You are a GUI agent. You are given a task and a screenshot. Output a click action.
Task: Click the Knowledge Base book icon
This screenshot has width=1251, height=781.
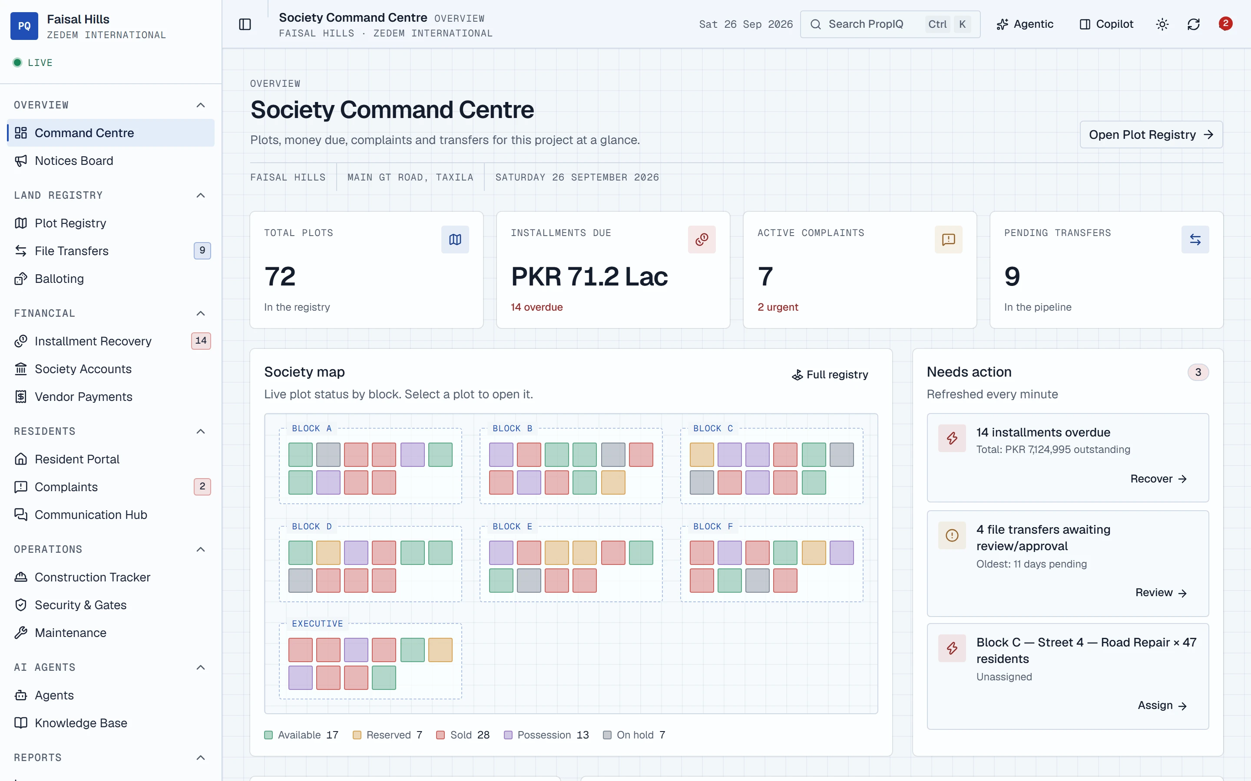21,723
